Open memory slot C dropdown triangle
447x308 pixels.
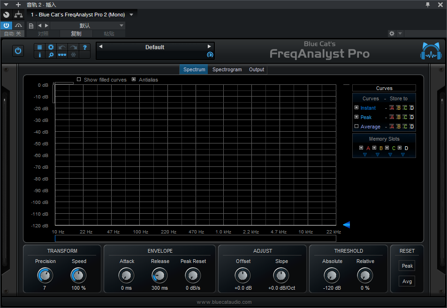click(390, 155)
